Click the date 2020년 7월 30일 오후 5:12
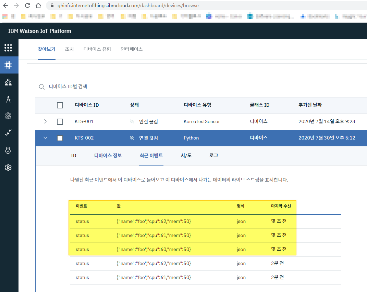Image resolution: width=367 pixels, height=292 pixels. point(327,138)
